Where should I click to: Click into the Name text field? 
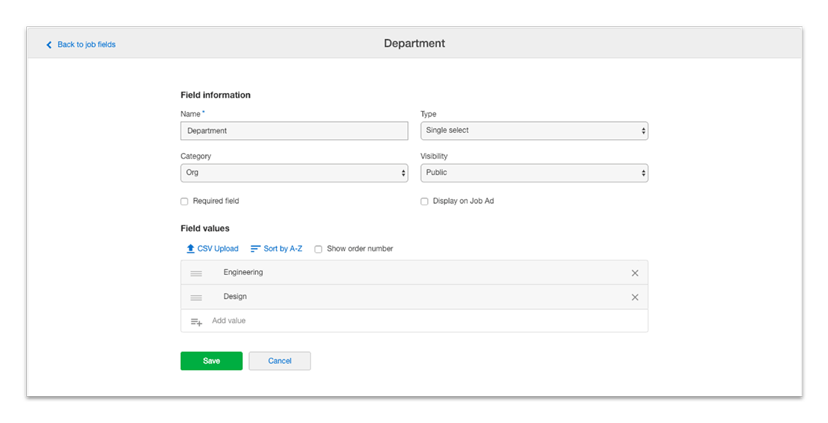[x=294, y=131]
